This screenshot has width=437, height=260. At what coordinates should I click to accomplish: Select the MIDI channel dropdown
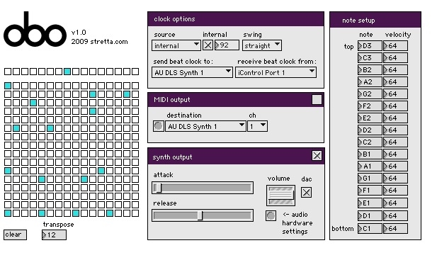pos(257,126)
